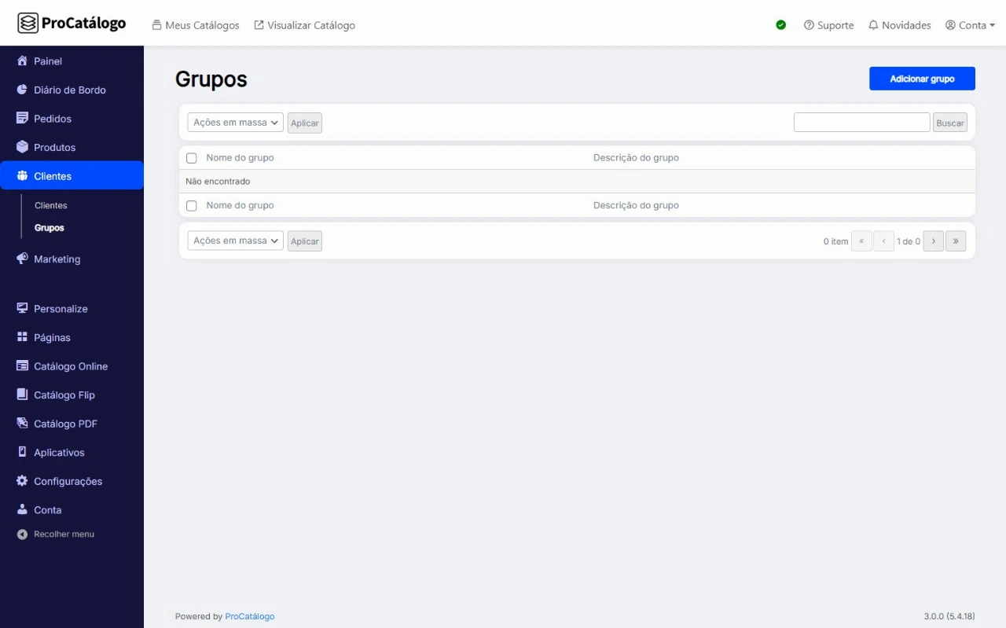Click the Novidades bell icon
The height and width of the screenshot is (628, 1006).
tap(873, 25)
